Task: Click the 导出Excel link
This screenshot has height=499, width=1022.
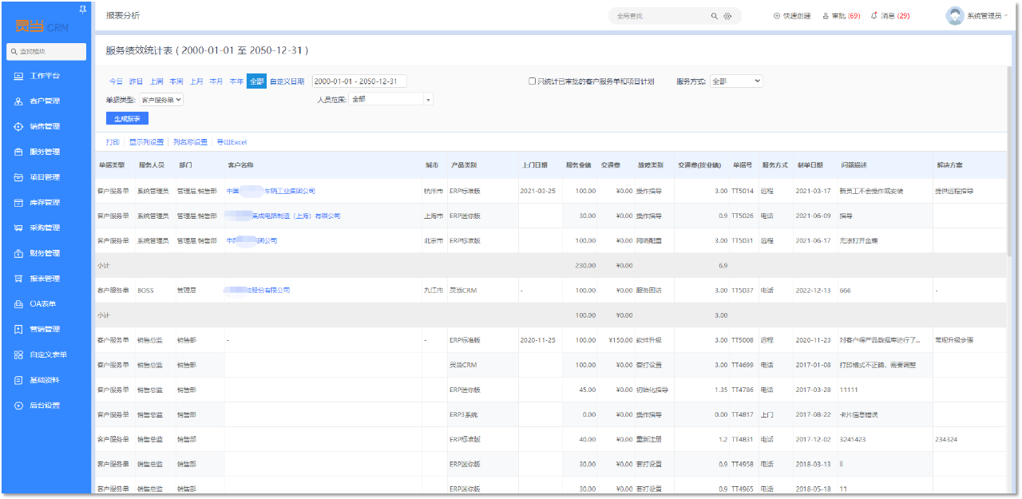Action: (232, 142)
